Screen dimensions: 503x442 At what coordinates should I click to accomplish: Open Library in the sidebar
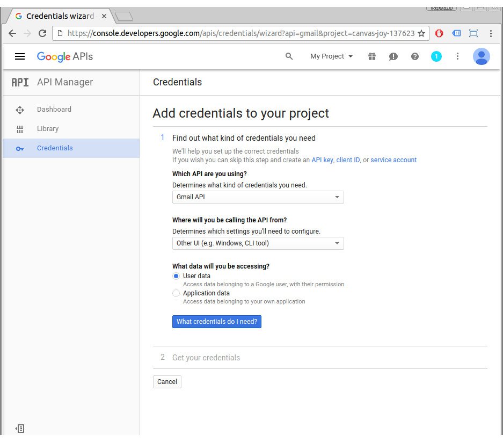pos(71,129)
